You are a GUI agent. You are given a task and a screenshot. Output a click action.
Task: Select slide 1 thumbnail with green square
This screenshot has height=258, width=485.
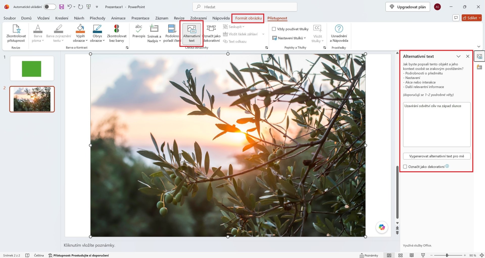click(32, 69)
